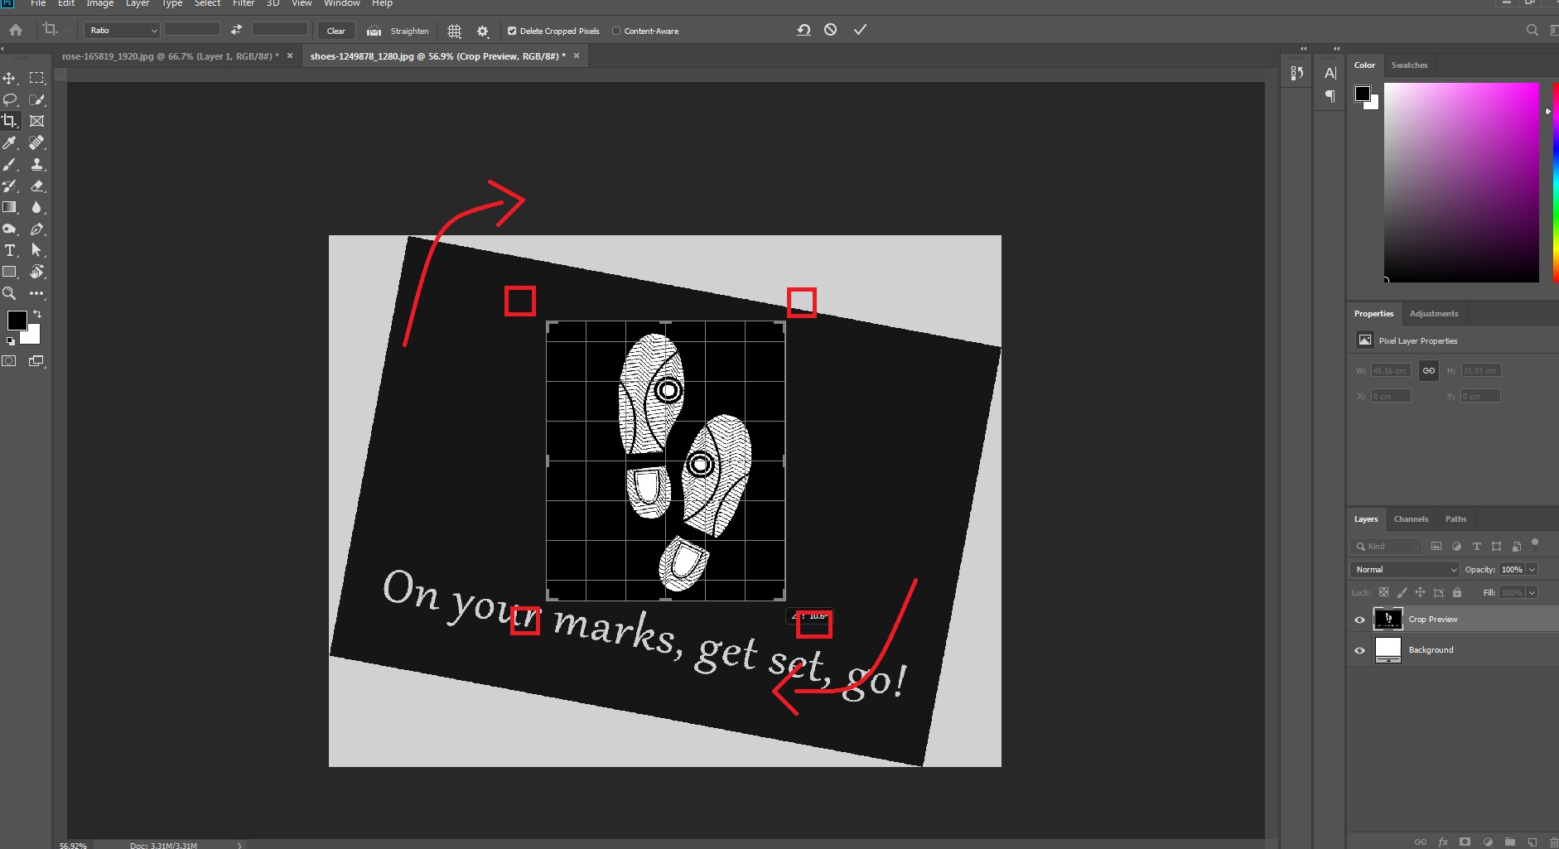The height and width of the screenshot is (849, 1559).
Task: Select the Move tool
Action: click(9, 78)
